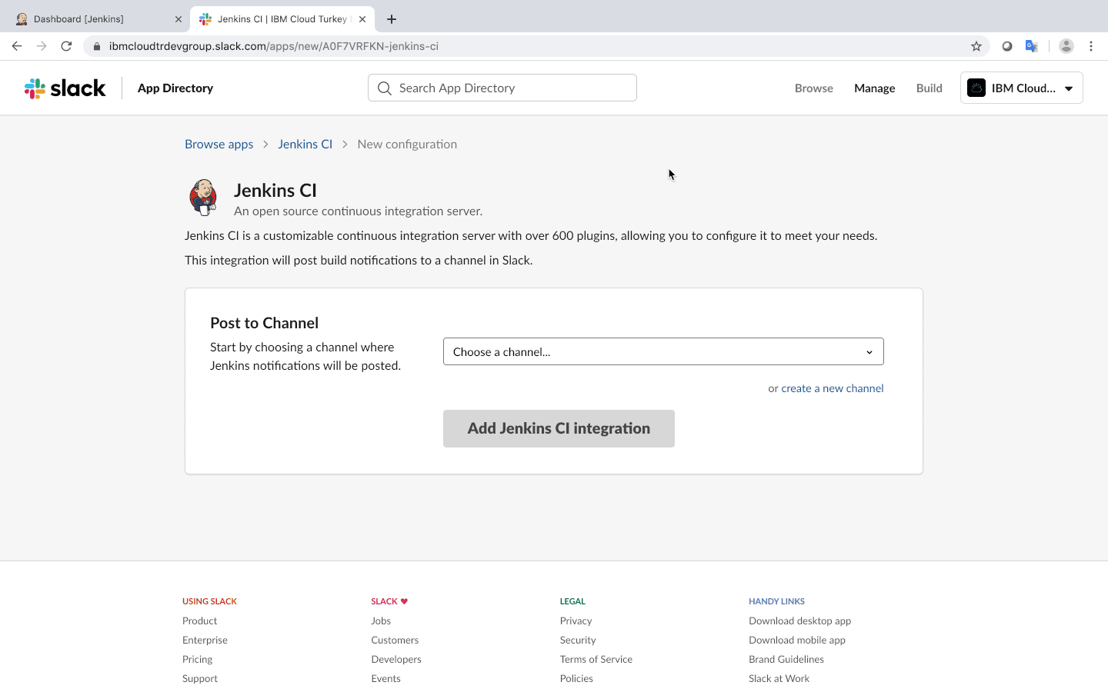This screenshot has height=692, width=1108.
Task: Open a new browser tab
Action: pyautogui.click(x=392, y=19)
